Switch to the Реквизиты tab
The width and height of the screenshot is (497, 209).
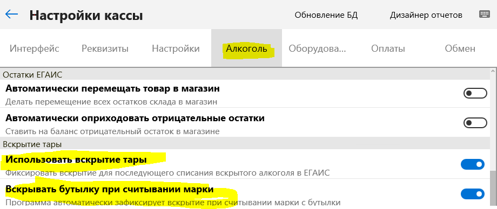pyautogui.click(x=105, y=48)
